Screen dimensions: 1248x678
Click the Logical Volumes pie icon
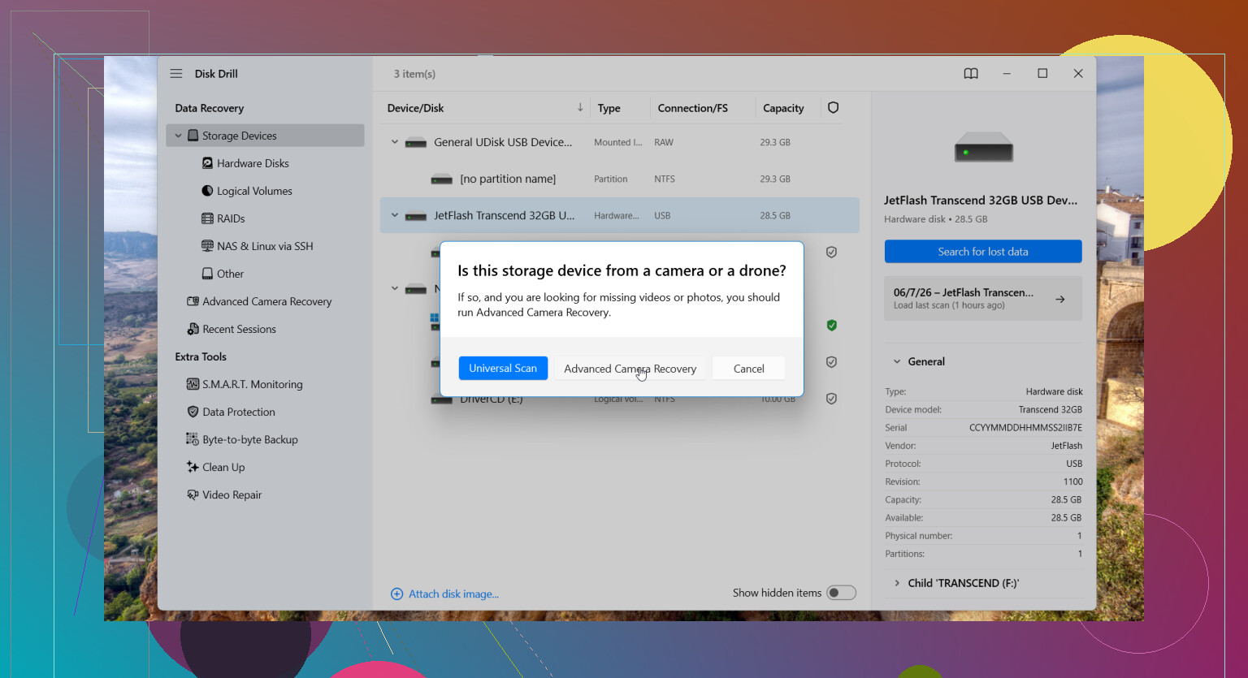pos(207,191)
